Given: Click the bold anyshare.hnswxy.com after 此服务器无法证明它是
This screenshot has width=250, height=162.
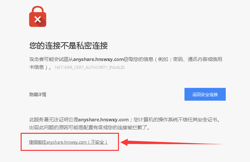Looking at the screenshot, I should [103, 119].
